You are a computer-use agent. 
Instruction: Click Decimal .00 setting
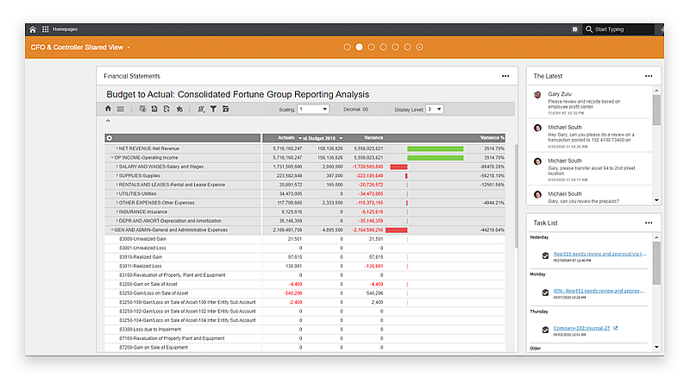coord(355,110)
